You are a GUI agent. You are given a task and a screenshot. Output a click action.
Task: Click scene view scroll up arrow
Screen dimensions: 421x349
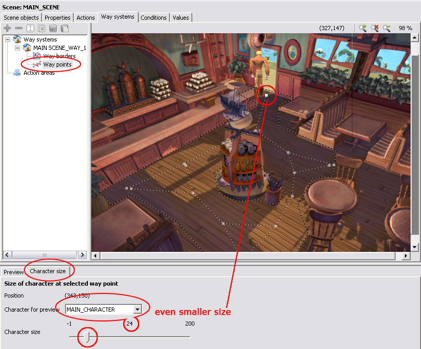(x=414, y=37)
